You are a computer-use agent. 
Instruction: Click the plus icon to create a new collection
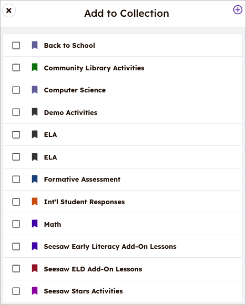click(x=238, y=10)
